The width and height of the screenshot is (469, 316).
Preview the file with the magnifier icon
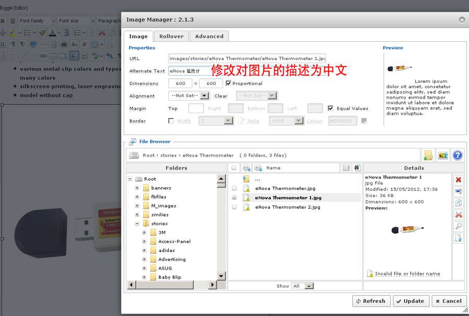pos(459,226)
